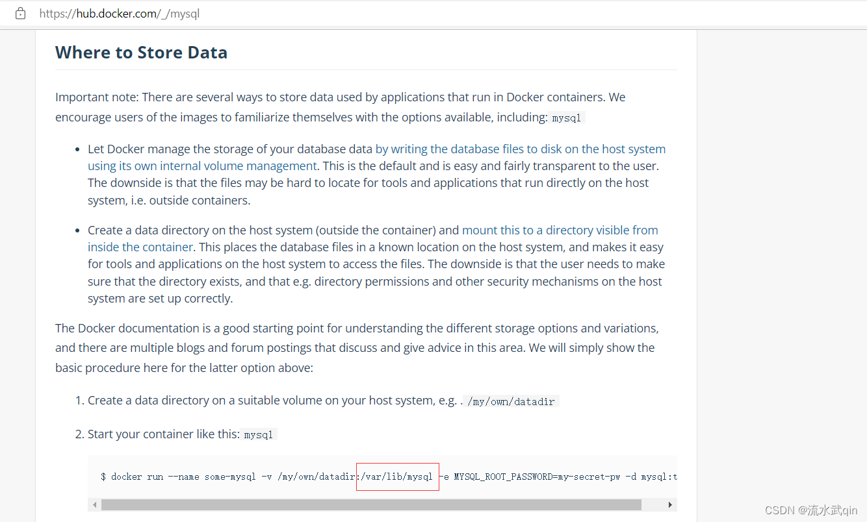The width and height of the screenshot is (867, 522).
Task: Click 'MYSQL_ROOT_PASSWORD=my-secret-pw' in the command
Action: point(537,477)
